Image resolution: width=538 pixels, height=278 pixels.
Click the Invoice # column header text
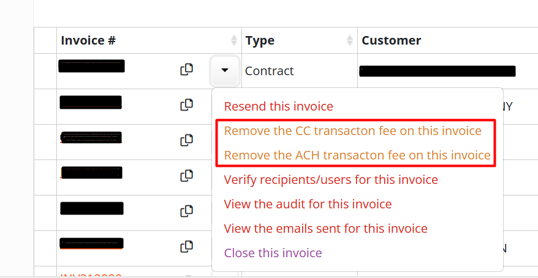tap(88, 40)
